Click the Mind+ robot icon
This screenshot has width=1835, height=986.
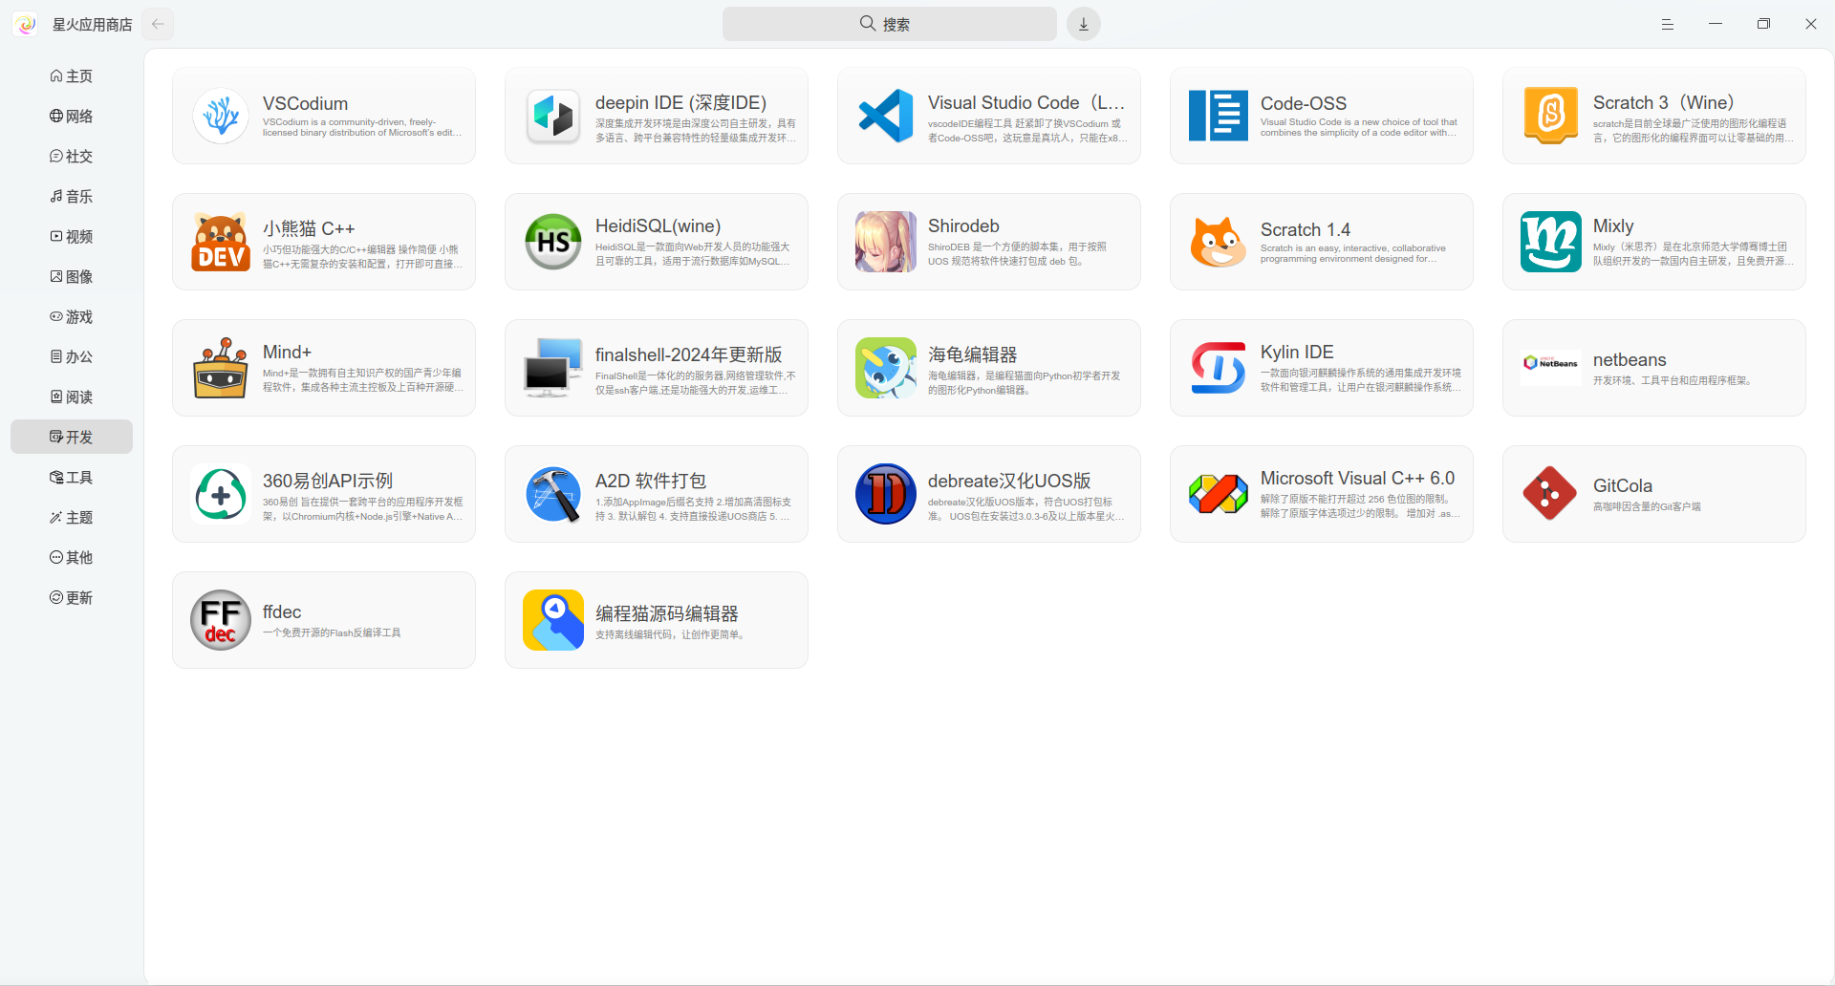(221, 368)
